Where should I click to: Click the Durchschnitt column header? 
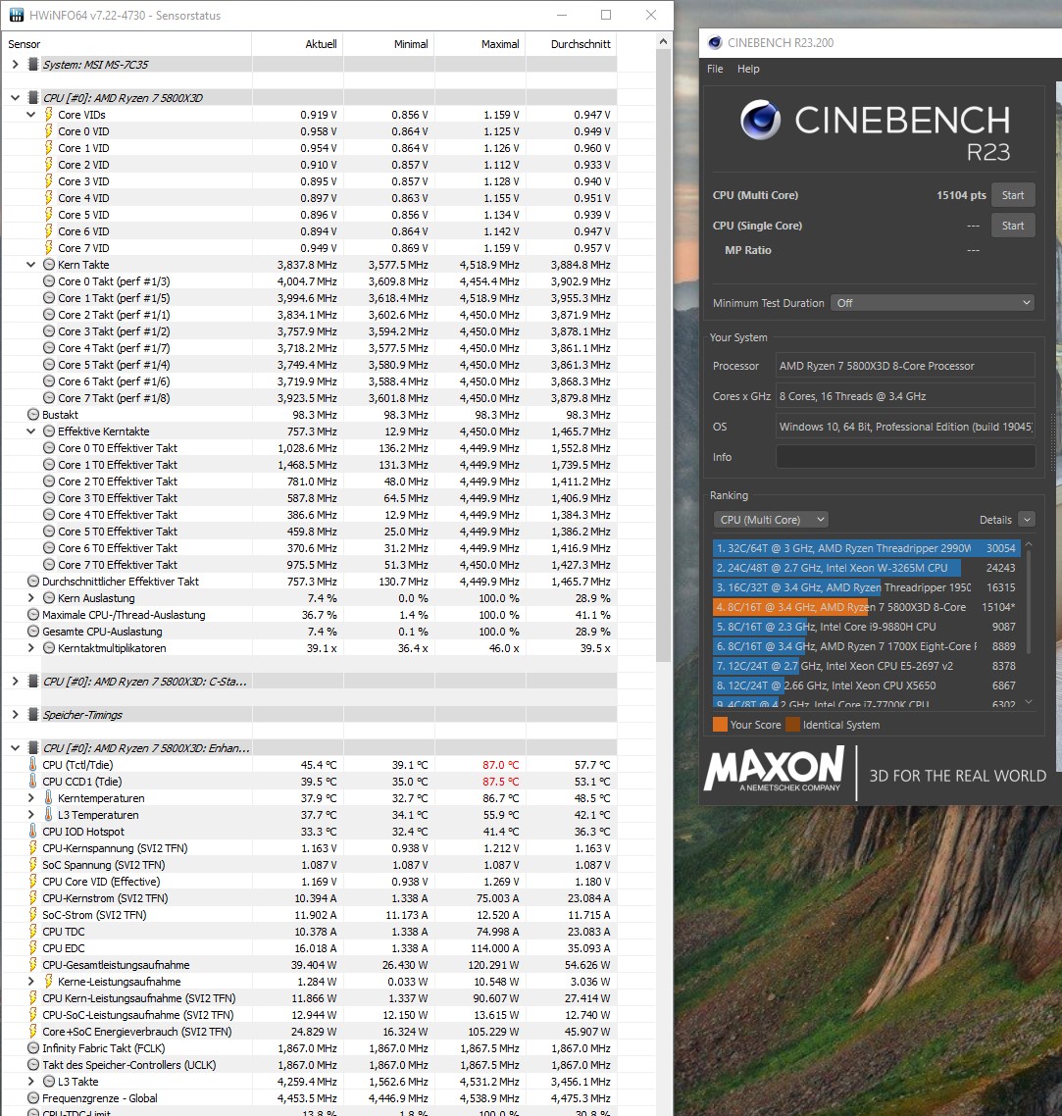[x=571, y=44]
